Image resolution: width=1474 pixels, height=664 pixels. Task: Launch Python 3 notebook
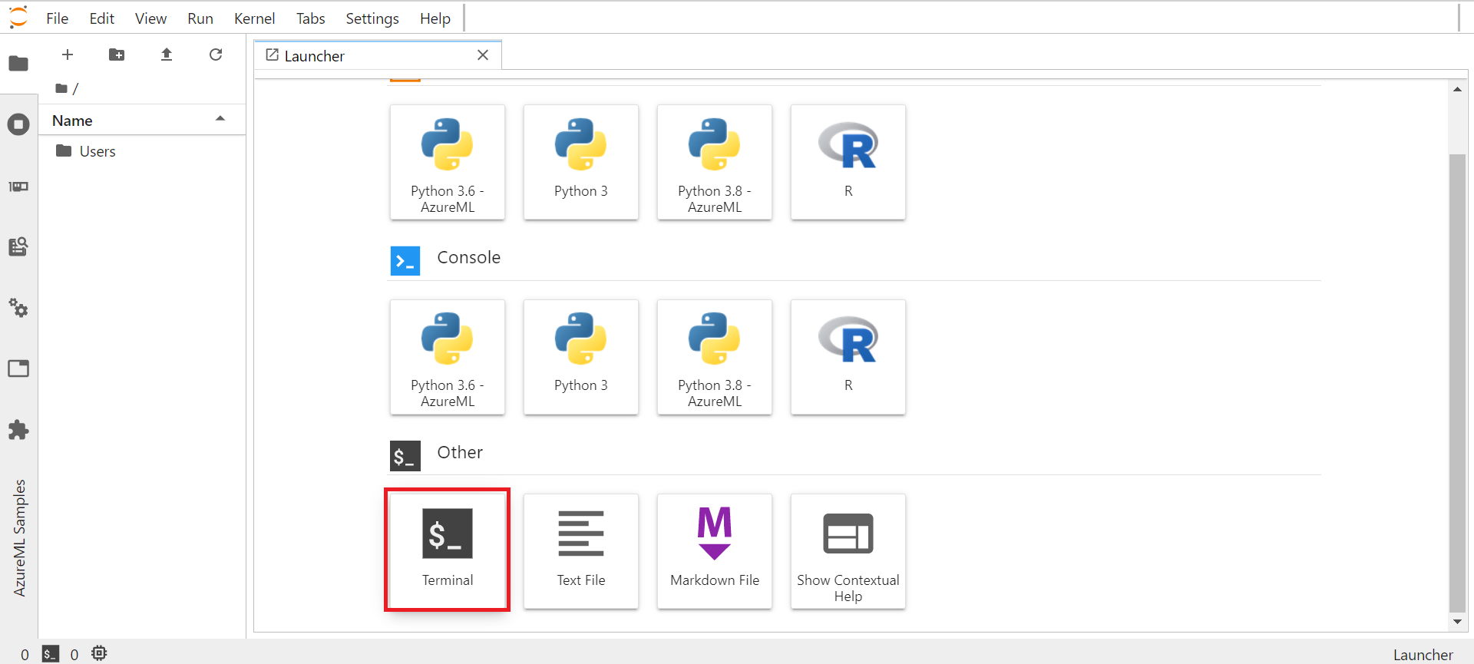(581, 162)
